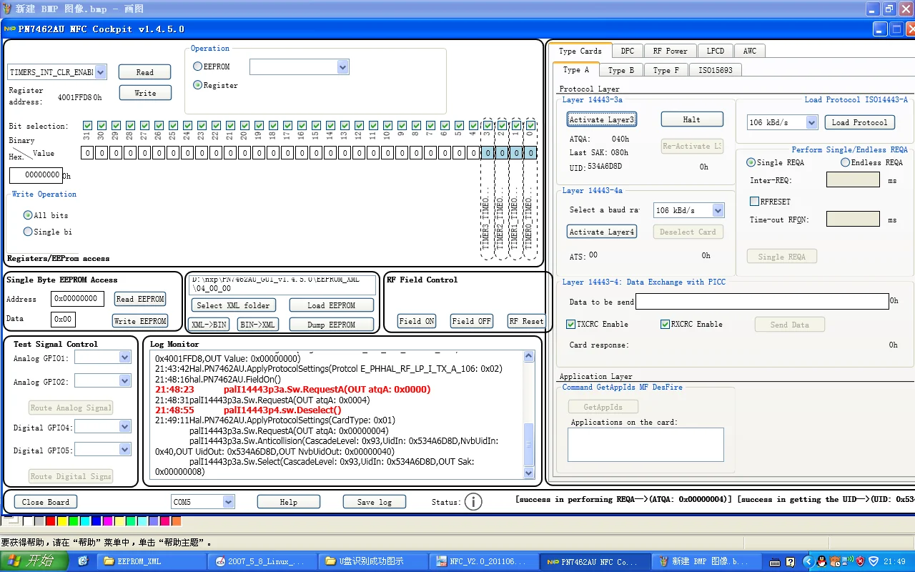The image size is (915, 572).
Task: Click the keyboard language bar icon
Action: (775, 562)
